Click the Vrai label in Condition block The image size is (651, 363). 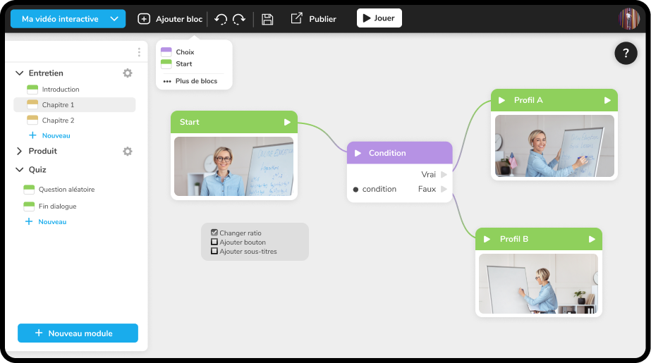click(x=428, y=175)
